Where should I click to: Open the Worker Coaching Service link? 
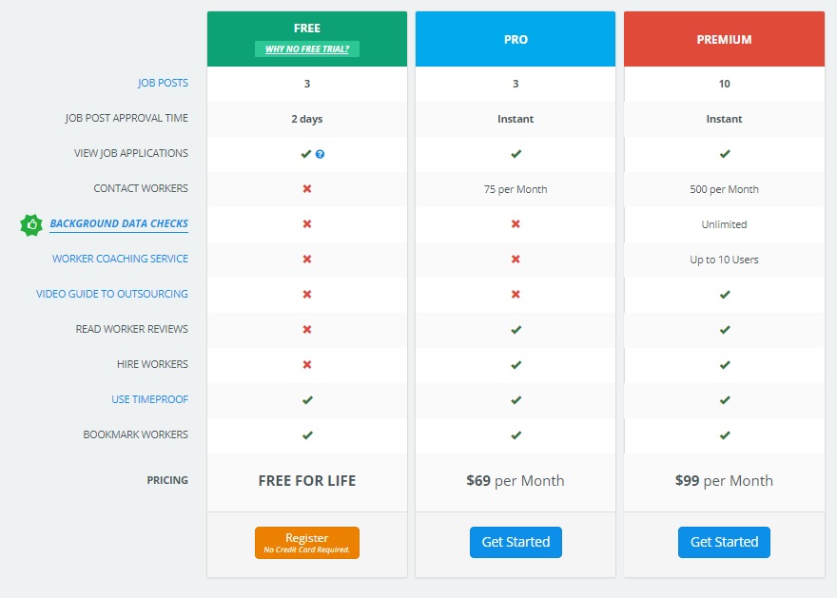point(120,259)
